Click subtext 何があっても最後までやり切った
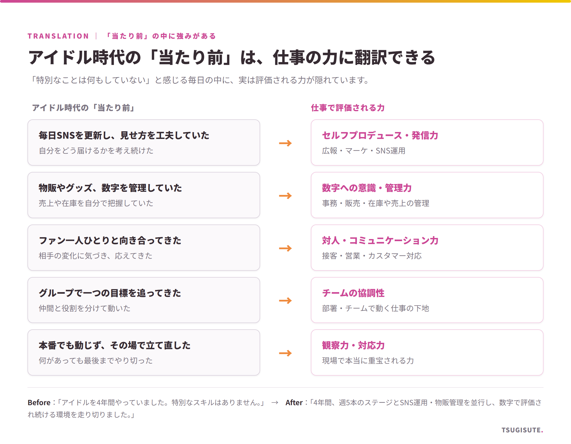 [x=96, y=361]
